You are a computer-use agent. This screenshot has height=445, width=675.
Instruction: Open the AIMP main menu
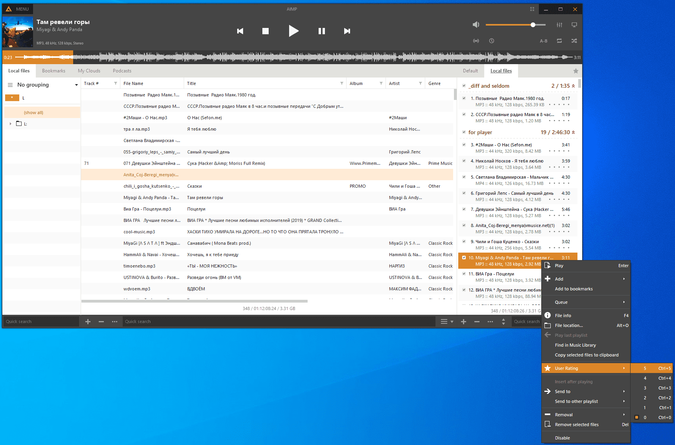(18, 9)
